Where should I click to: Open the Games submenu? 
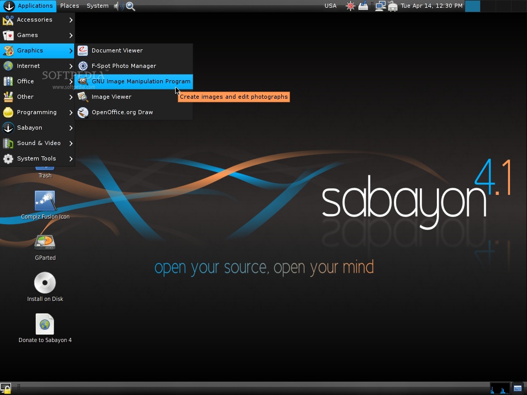[x=37, y=35]
